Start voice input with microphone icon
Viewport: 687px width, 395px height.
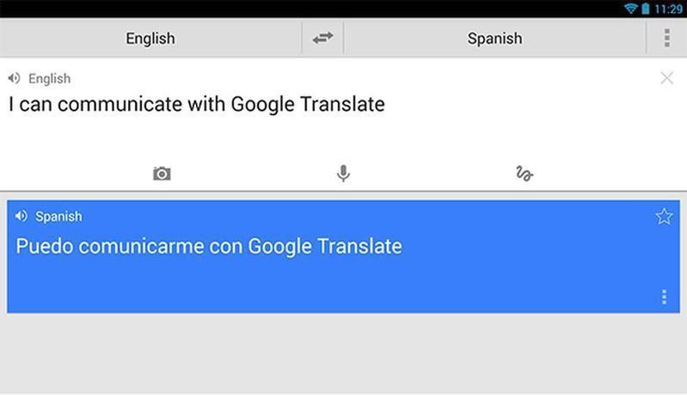click(343, 174)
